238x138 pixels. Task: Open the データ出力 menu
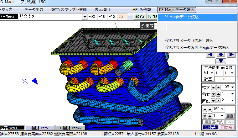tap(34, 10)
